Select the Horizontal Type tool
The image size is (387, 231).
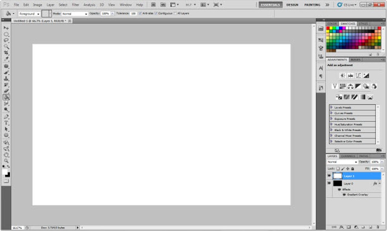click(6, 123)
